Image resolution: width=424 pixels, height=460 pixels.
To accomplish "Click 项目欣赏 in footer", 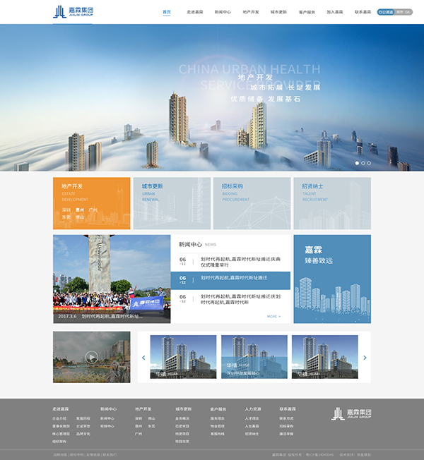I will coord(182,442).
